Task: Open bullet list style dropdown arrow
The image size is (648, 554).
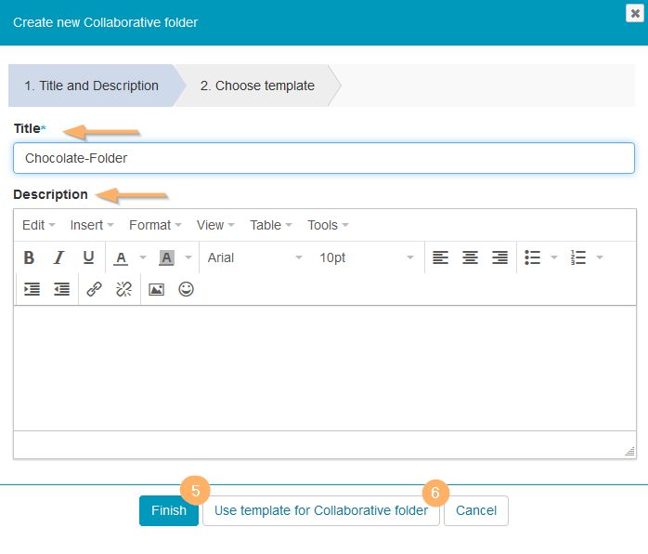Action: (x=554, y=257)
